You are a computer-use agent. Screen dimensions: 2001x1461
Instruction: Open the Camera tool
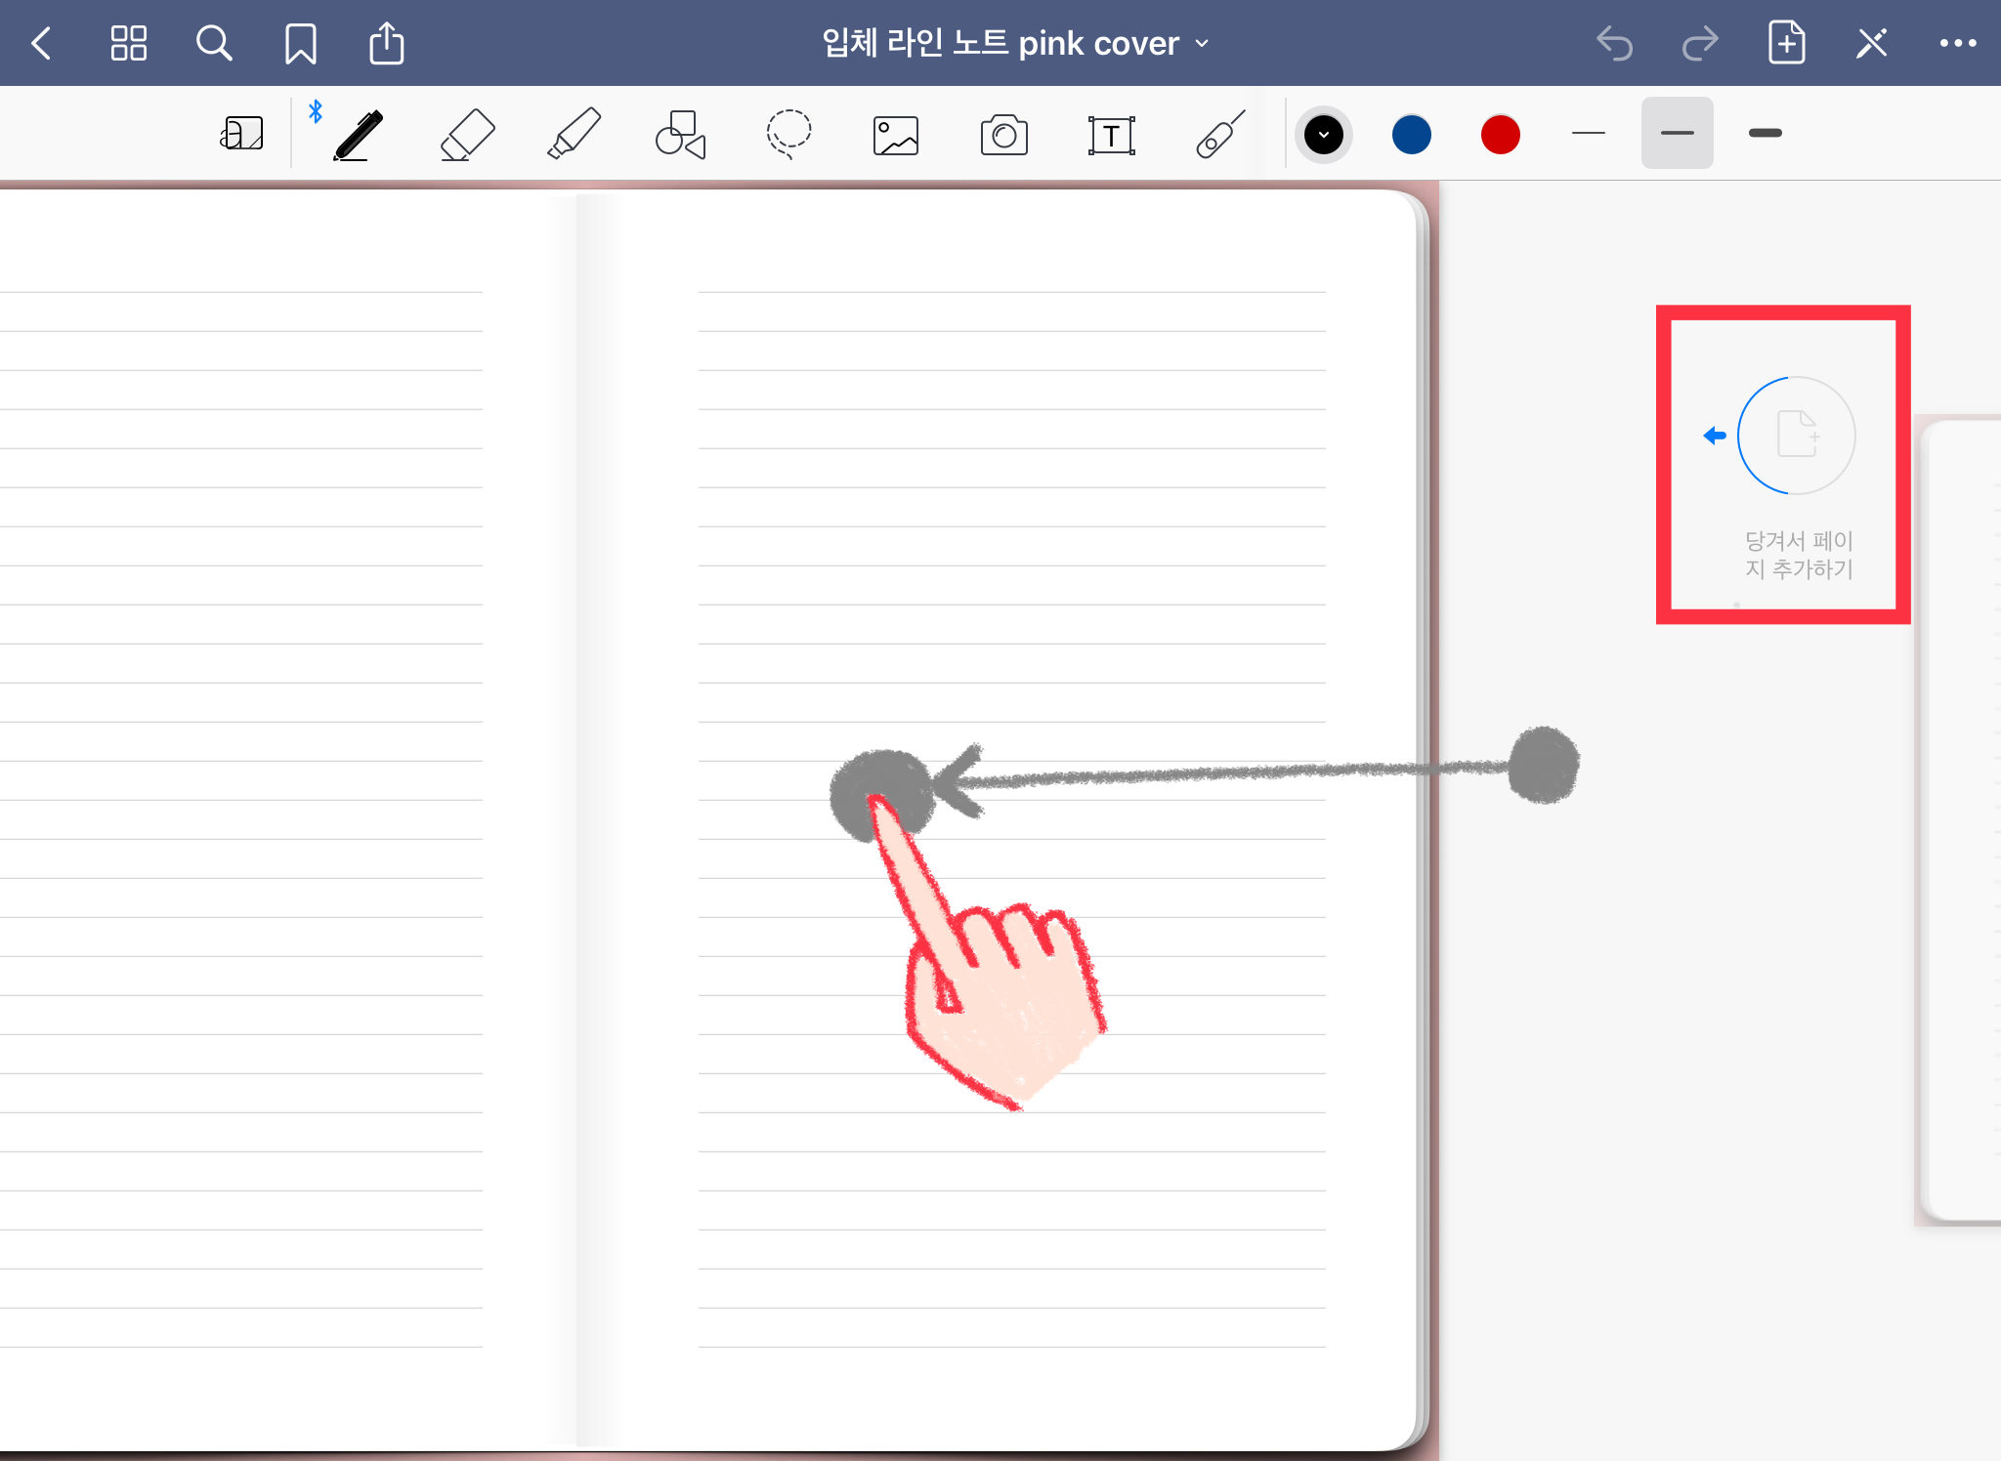click(1003, 135)
